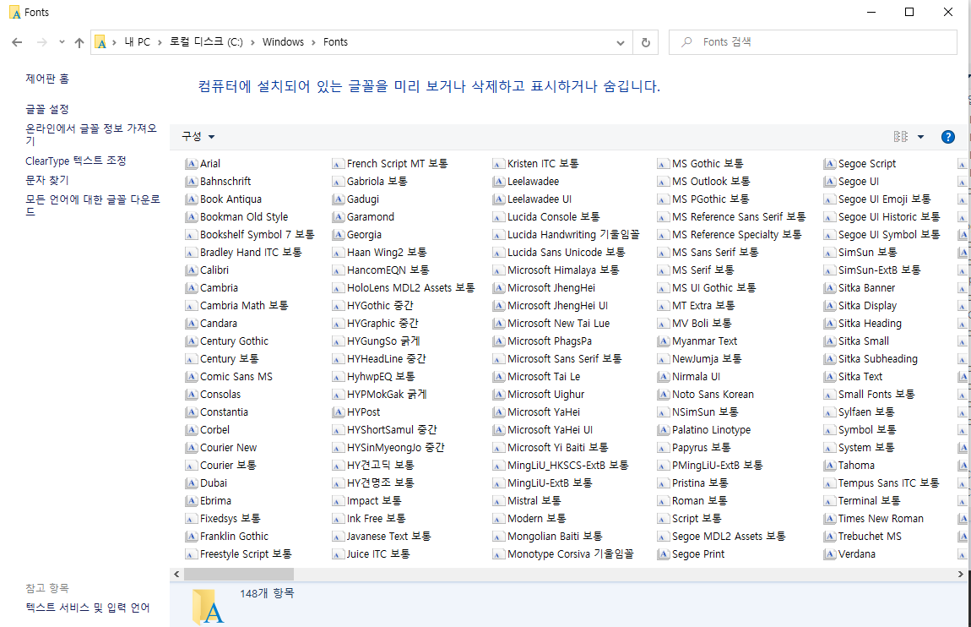
Task: Expand the chevron after 로컬 디스크 (C:)
Action: pyautogui.click(x=252, y=42)
